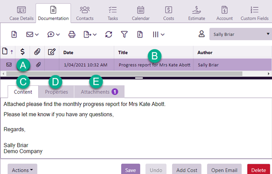Viewport: 272px width, 174px height.
Task: Open the Sally Briar user dropdown
Action: 240,34
